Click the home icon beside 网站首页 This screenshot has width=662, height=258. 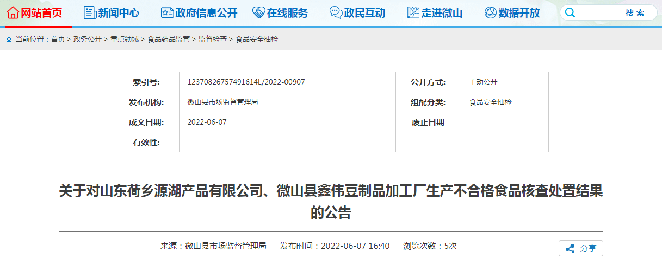[x=13, y=12]
